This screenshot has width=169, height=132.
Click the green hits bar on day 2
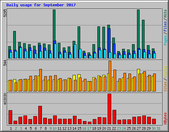(x=15, y=41)
